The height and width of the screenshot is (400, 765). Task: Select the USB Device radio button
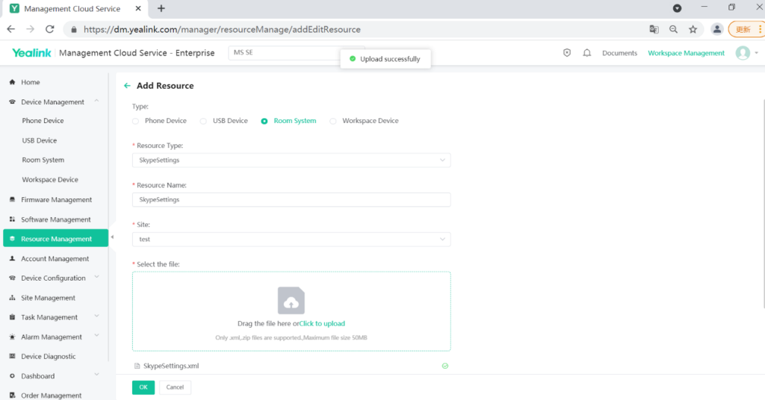203,121
